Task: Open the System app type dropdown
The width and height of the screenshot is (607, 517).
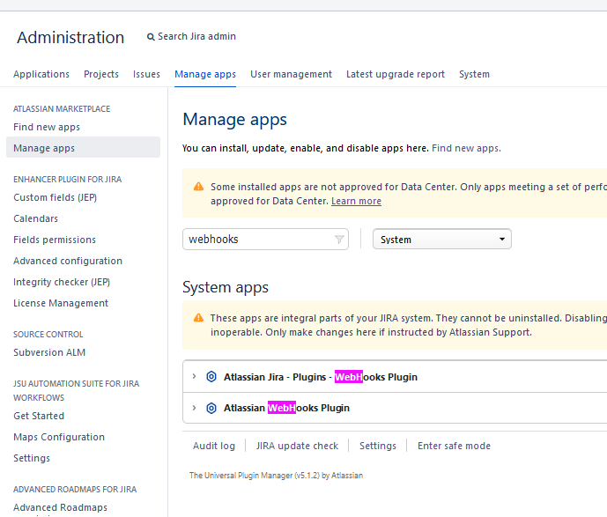Action: [442, 240]
